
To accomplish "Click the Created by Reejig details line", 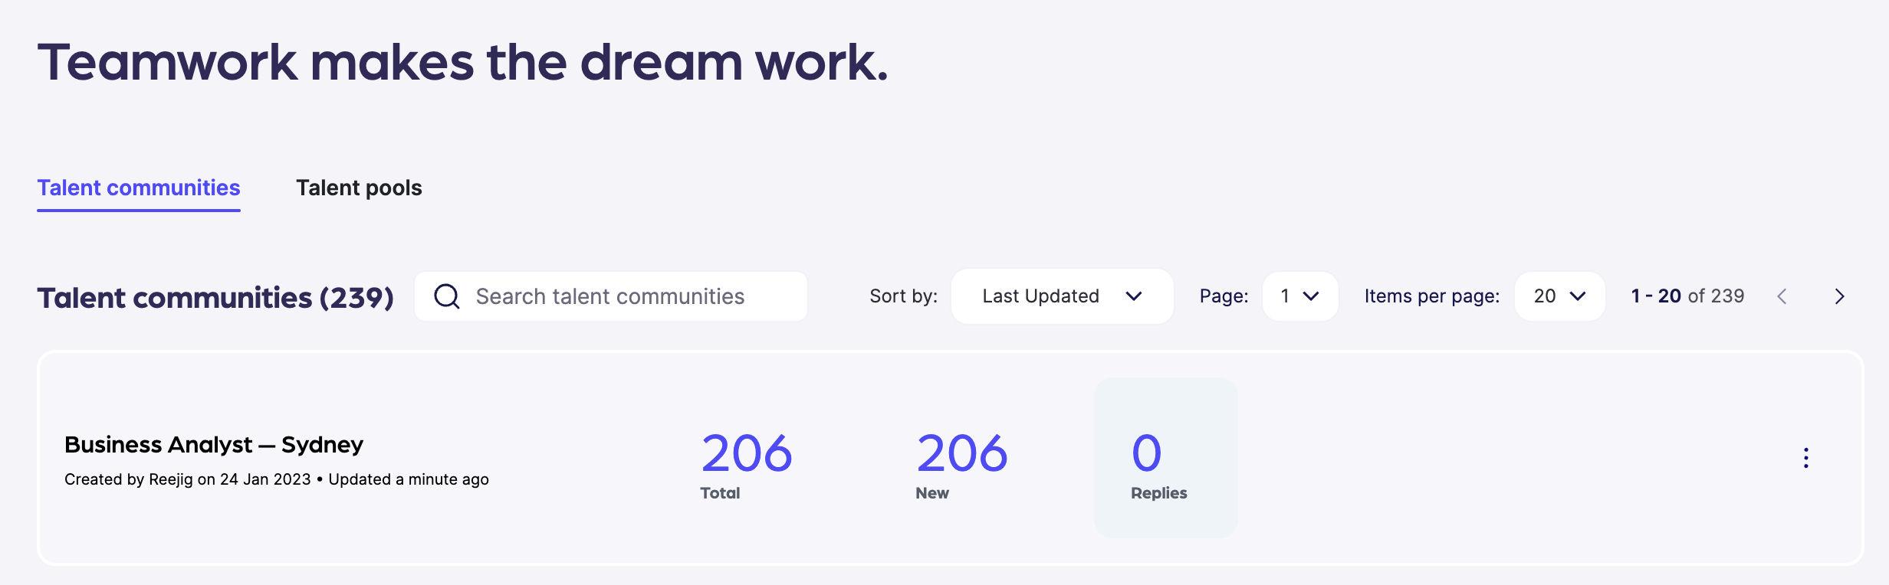I will coord(276,479).
